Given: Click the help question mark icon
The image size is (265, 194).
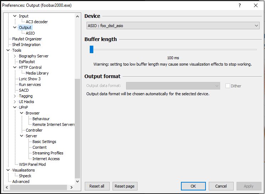Looking at the screenshot, I should click(240, 5).
